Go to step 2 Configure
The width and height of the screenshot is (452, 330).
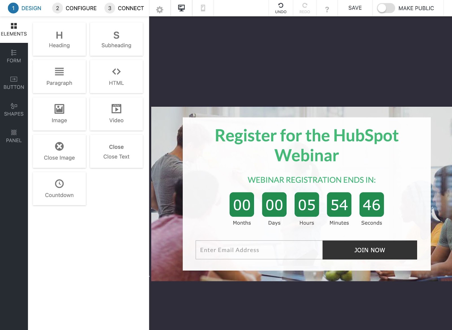pyautogui.click(x=75, y=8)
